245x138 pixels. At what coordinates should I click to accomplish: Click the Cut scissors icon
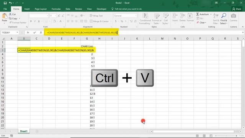pyautogui.click(x=10, y=14)
